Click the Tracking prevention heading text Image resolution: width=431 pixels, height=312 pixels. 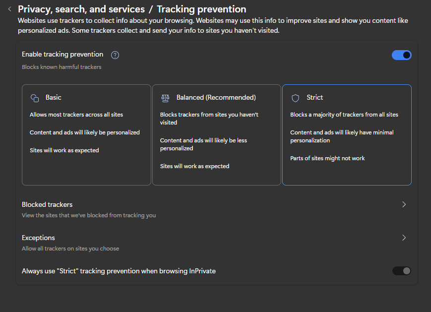(201, 9)
